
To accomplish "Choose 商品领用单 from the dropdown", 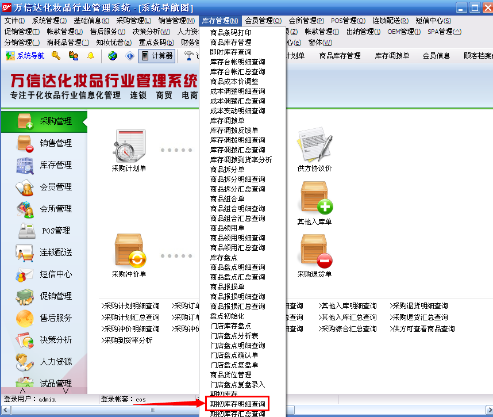I will pos(228,228).
